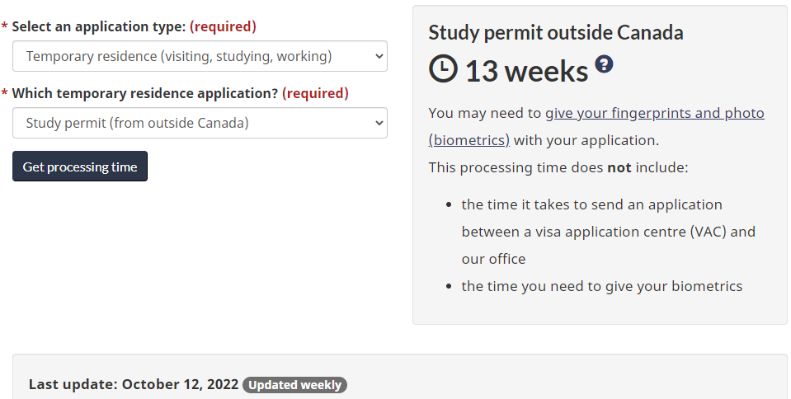The image size is (791, 399).
Task: Click "(required)" next to temporary residence label
Action: (x=315, y=93)
